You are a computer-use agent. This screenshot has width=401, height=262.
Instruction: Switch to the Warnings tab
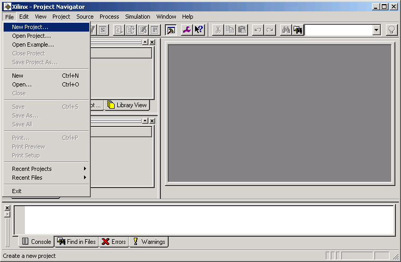tap(149, 242)
